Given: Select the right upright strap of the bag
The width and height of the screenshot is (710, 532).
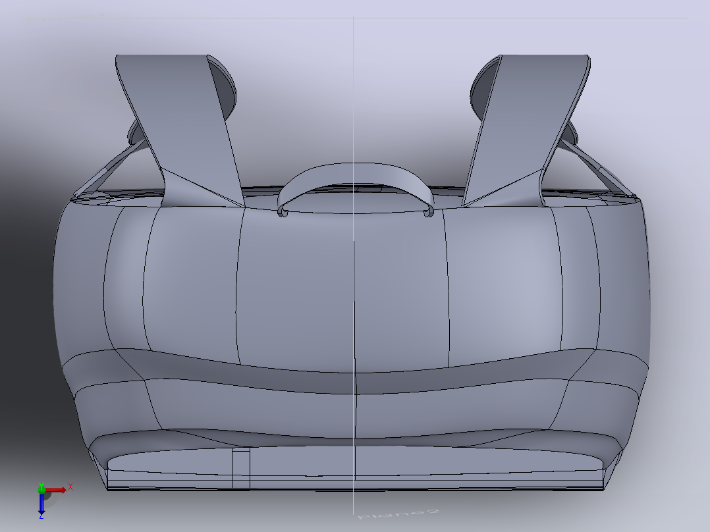Looking at the screenshot, I should click(x=526, y=131).
